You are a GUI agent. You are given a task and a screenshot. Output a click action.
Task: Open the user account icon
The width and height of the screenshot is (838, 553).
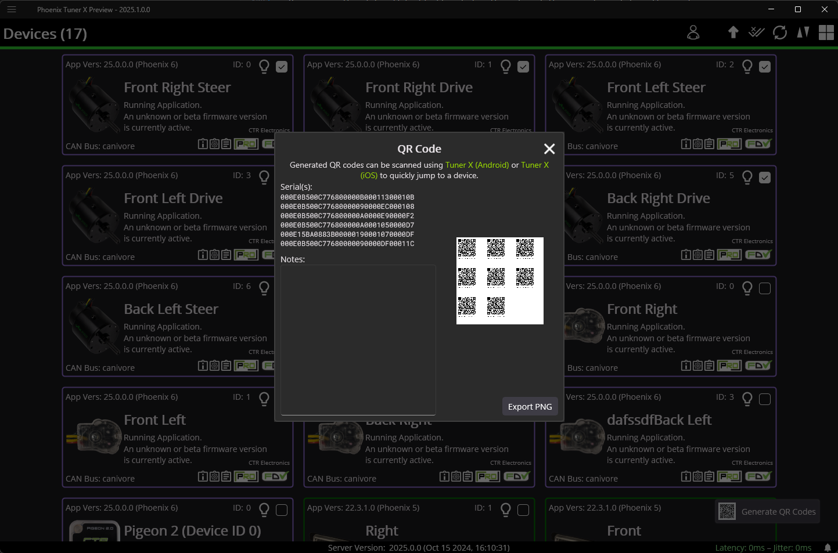[x=693, y=32]
